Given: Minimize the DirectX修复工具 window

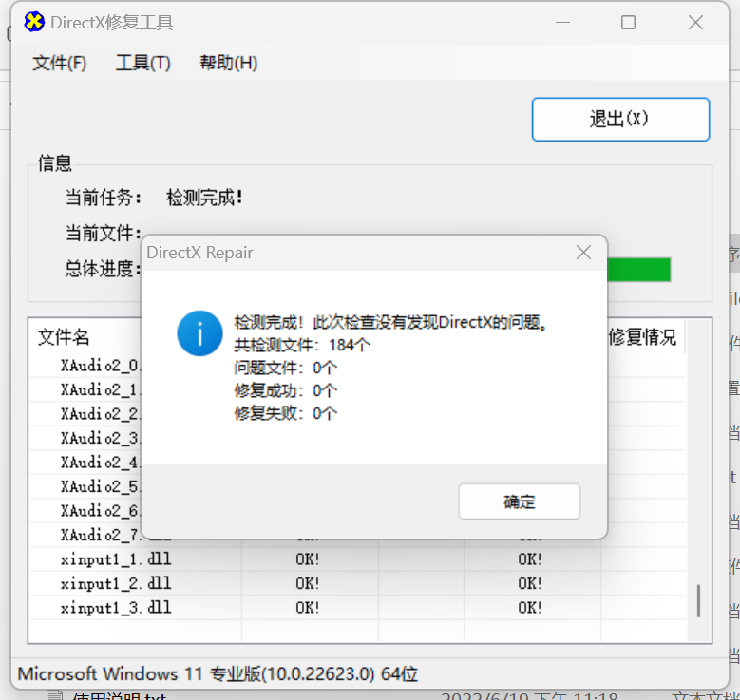Looking at the screenshot, I should click(x=562, y=22).
